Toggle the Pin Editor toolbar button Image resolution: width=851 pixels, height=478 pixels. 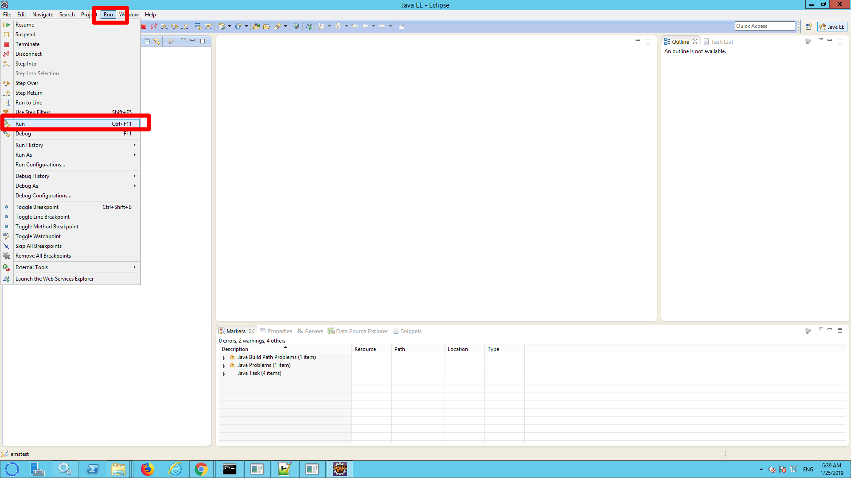(402, 26)
